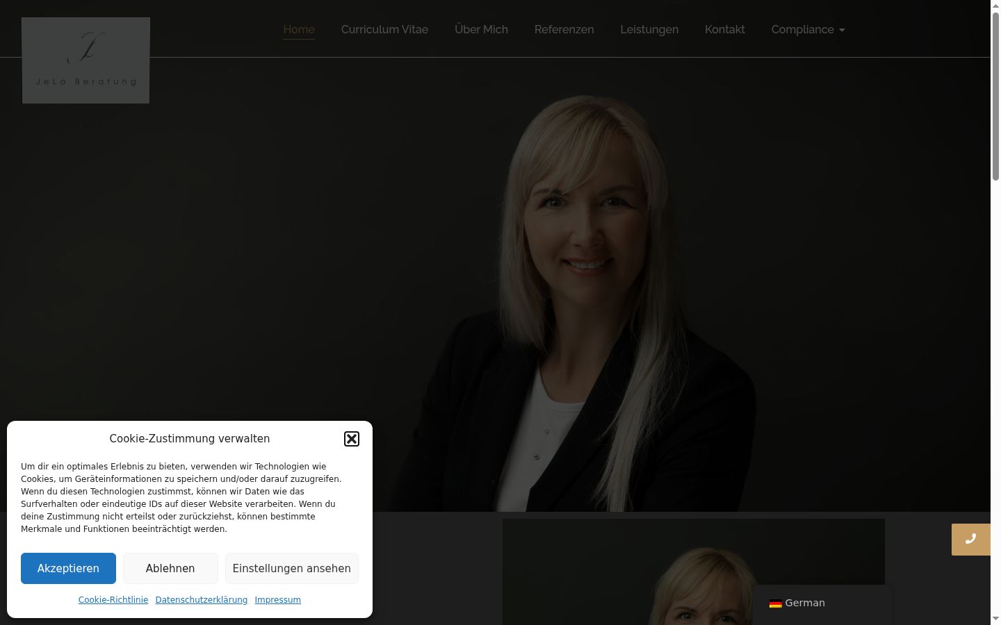Screen dimensions: 1001x625
Task: Click the scrollbar down arrow
Action: click(x=995, y=619)
